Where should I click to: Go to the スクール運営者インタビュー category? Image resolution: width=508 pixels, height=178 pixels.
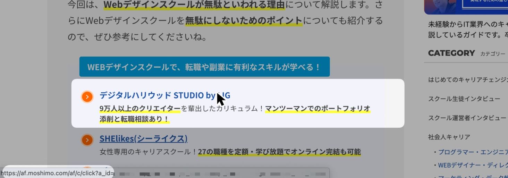(467, 118)
